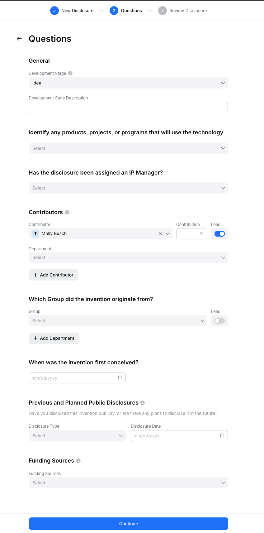
Task: Go to the New Disclosure step
Action: click(x=72, y=11)
